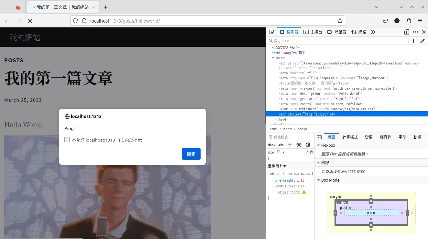Activate the element picker in DevTools
Image resolution: width=428 pixels, height=239 pixels.
coord(271,32)
